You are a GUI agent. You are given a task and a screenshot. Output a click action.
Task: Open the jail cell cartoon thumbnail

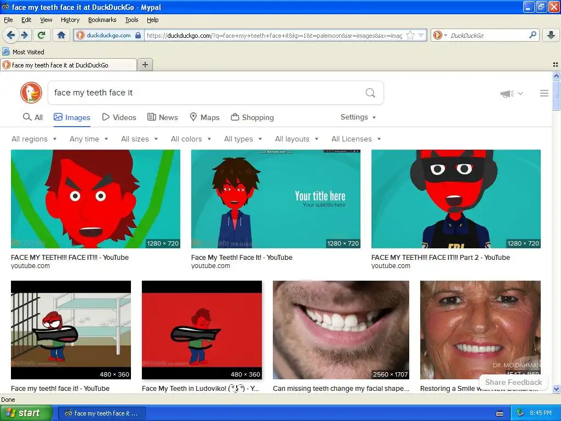pyautogui.click(x=71, y=329)
